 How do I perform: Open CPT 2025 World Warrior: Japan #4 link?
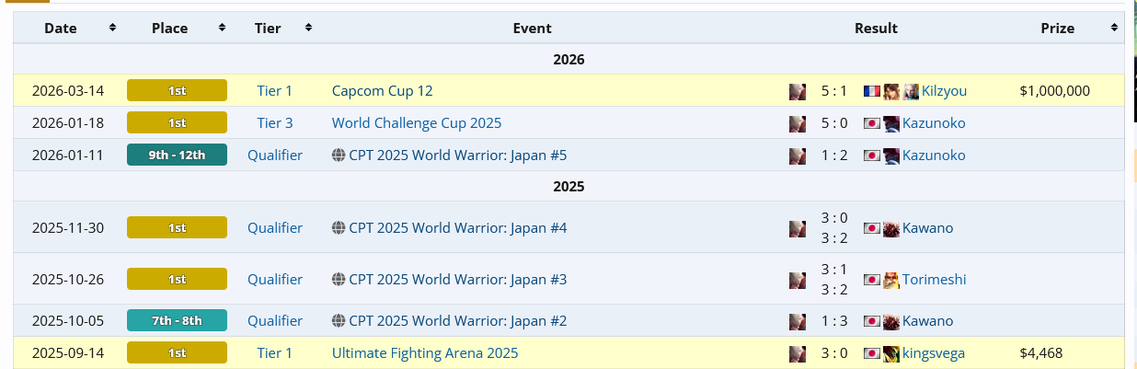coord(457,228)
